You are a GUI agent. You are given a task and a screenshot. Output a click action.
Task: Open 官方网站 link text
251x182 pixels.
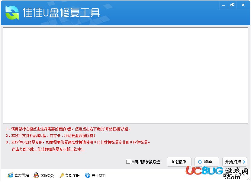[x=22, y=175]
